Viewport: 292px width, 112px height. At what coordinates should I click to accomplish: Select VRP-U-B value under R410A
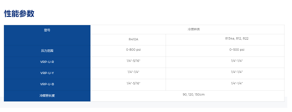pos(133,83)
